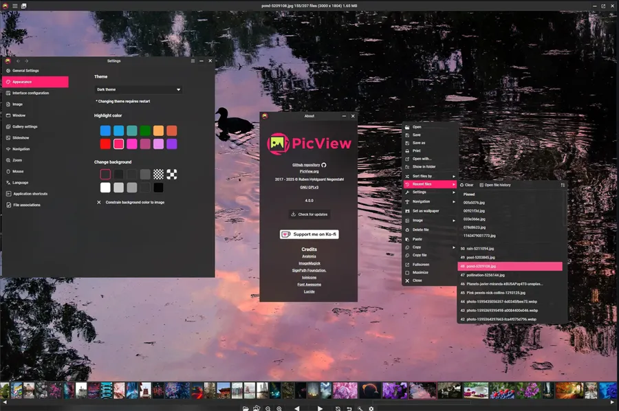Choose Show in folder in context menu
619x411 pixels.
(430, 166)
